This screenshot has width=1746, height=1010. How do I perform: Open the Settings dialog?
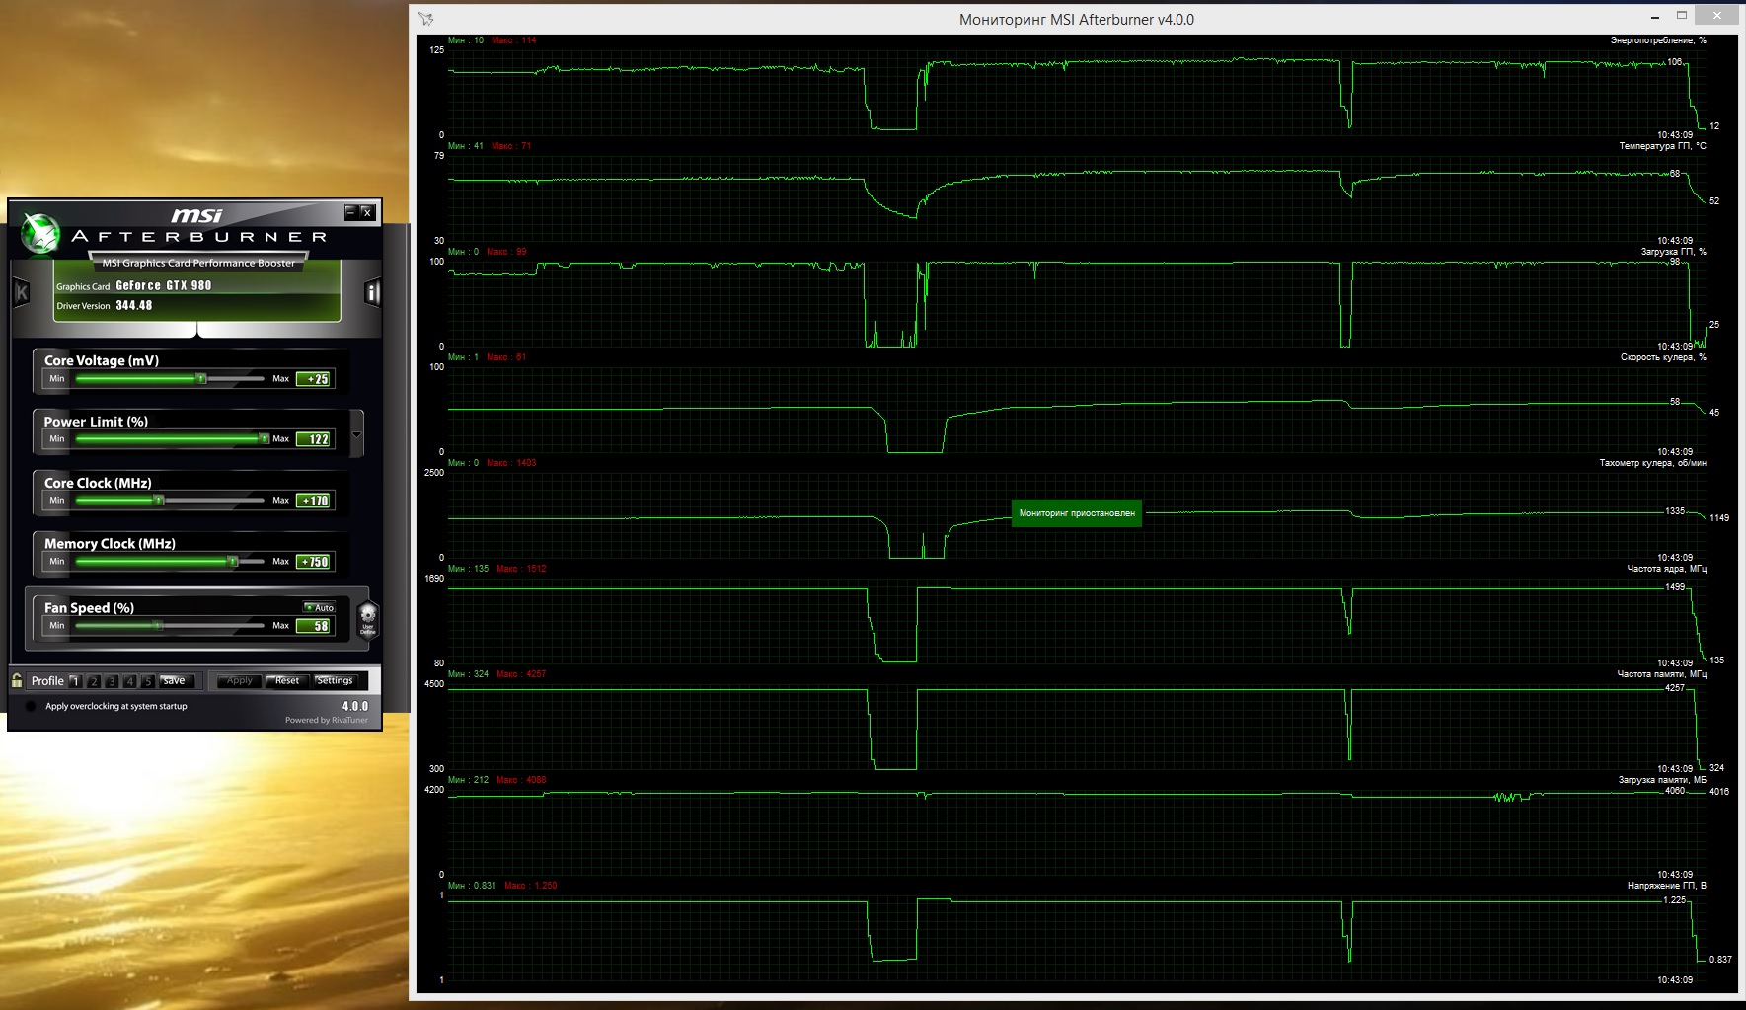coord(335,680)
